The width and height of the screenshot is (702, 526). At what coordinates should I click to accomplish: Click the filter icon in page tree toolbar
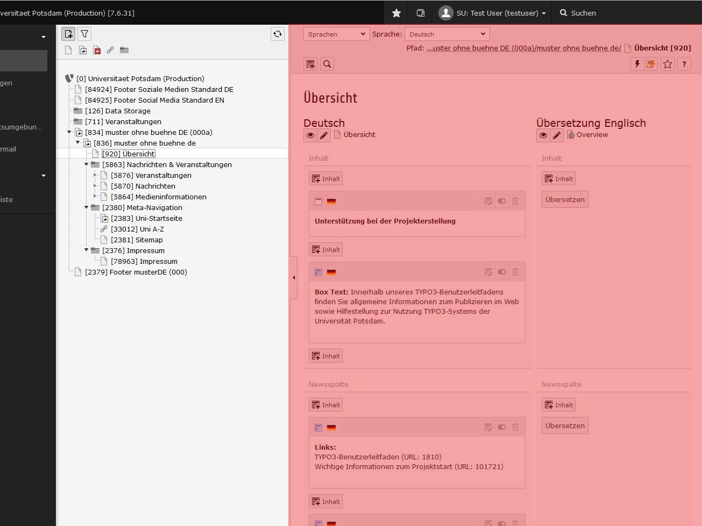pyautogui.click(x=84, y=34)
